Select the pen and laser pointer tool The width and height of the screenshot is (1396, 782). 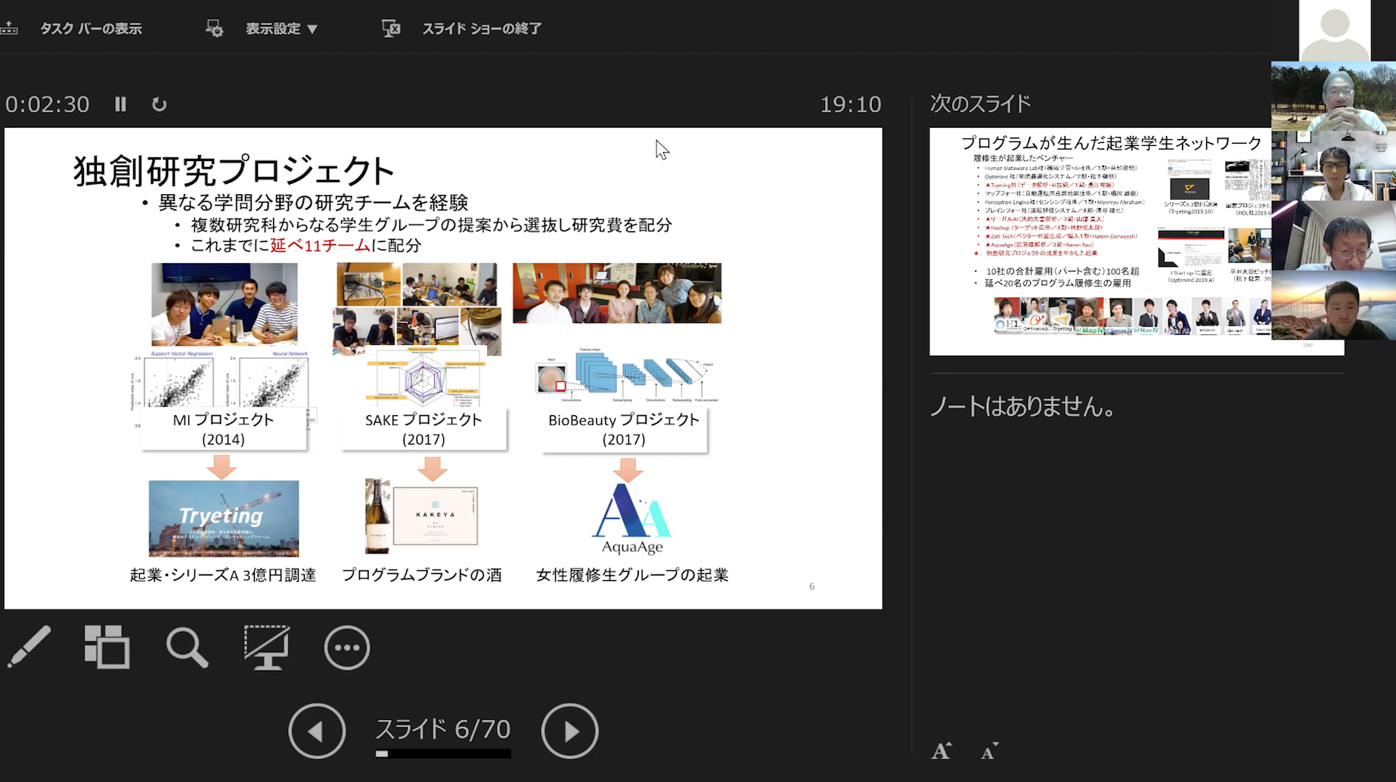(x=29, y=647)
